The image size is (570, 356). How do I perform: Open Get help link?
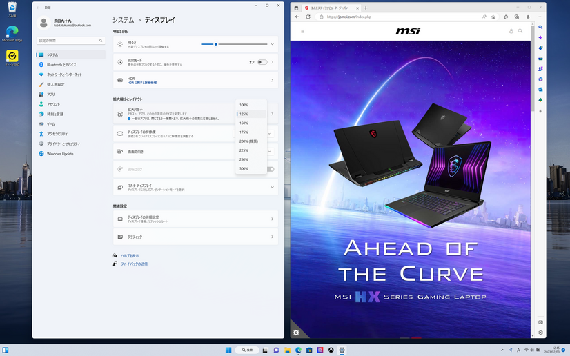[130, 256]
